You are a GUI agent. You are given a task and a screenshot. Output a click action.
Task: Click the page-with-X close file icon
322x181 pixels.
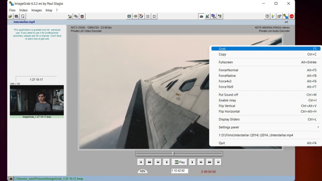coord(23,16)
